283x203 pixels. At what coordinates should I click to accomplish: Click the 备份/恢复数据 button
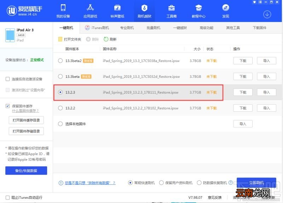(26, 170)
